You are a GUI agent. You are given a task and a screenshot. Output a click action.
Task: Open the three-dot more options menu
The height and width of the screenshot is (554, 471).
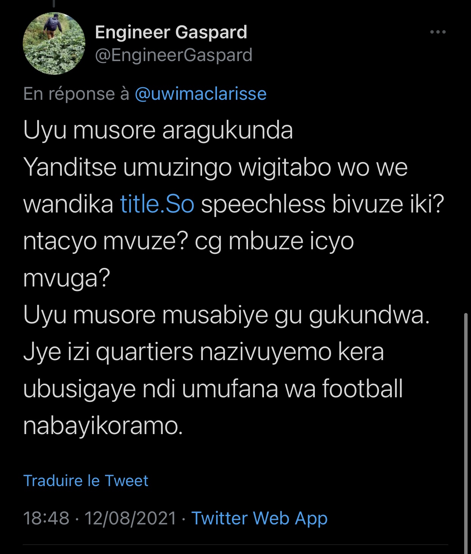point(438,32)
